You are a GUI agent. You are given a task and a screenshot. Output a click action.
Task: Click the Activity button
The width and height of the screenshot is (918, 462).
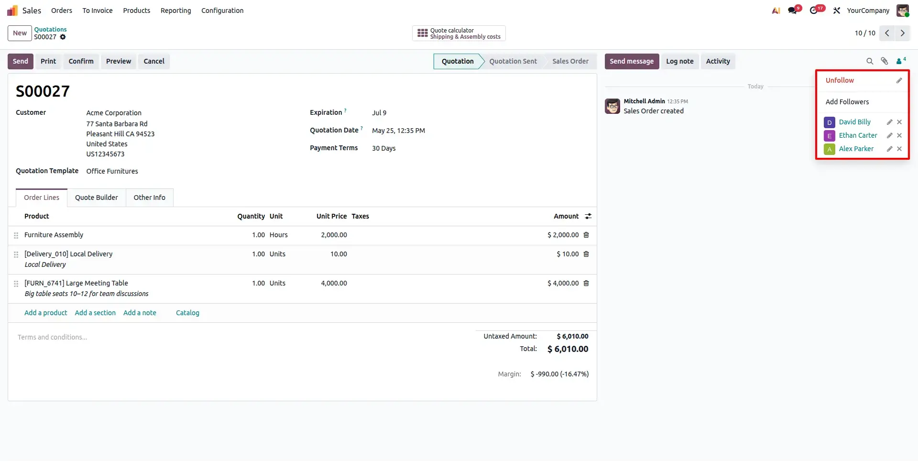click(718, 61)
